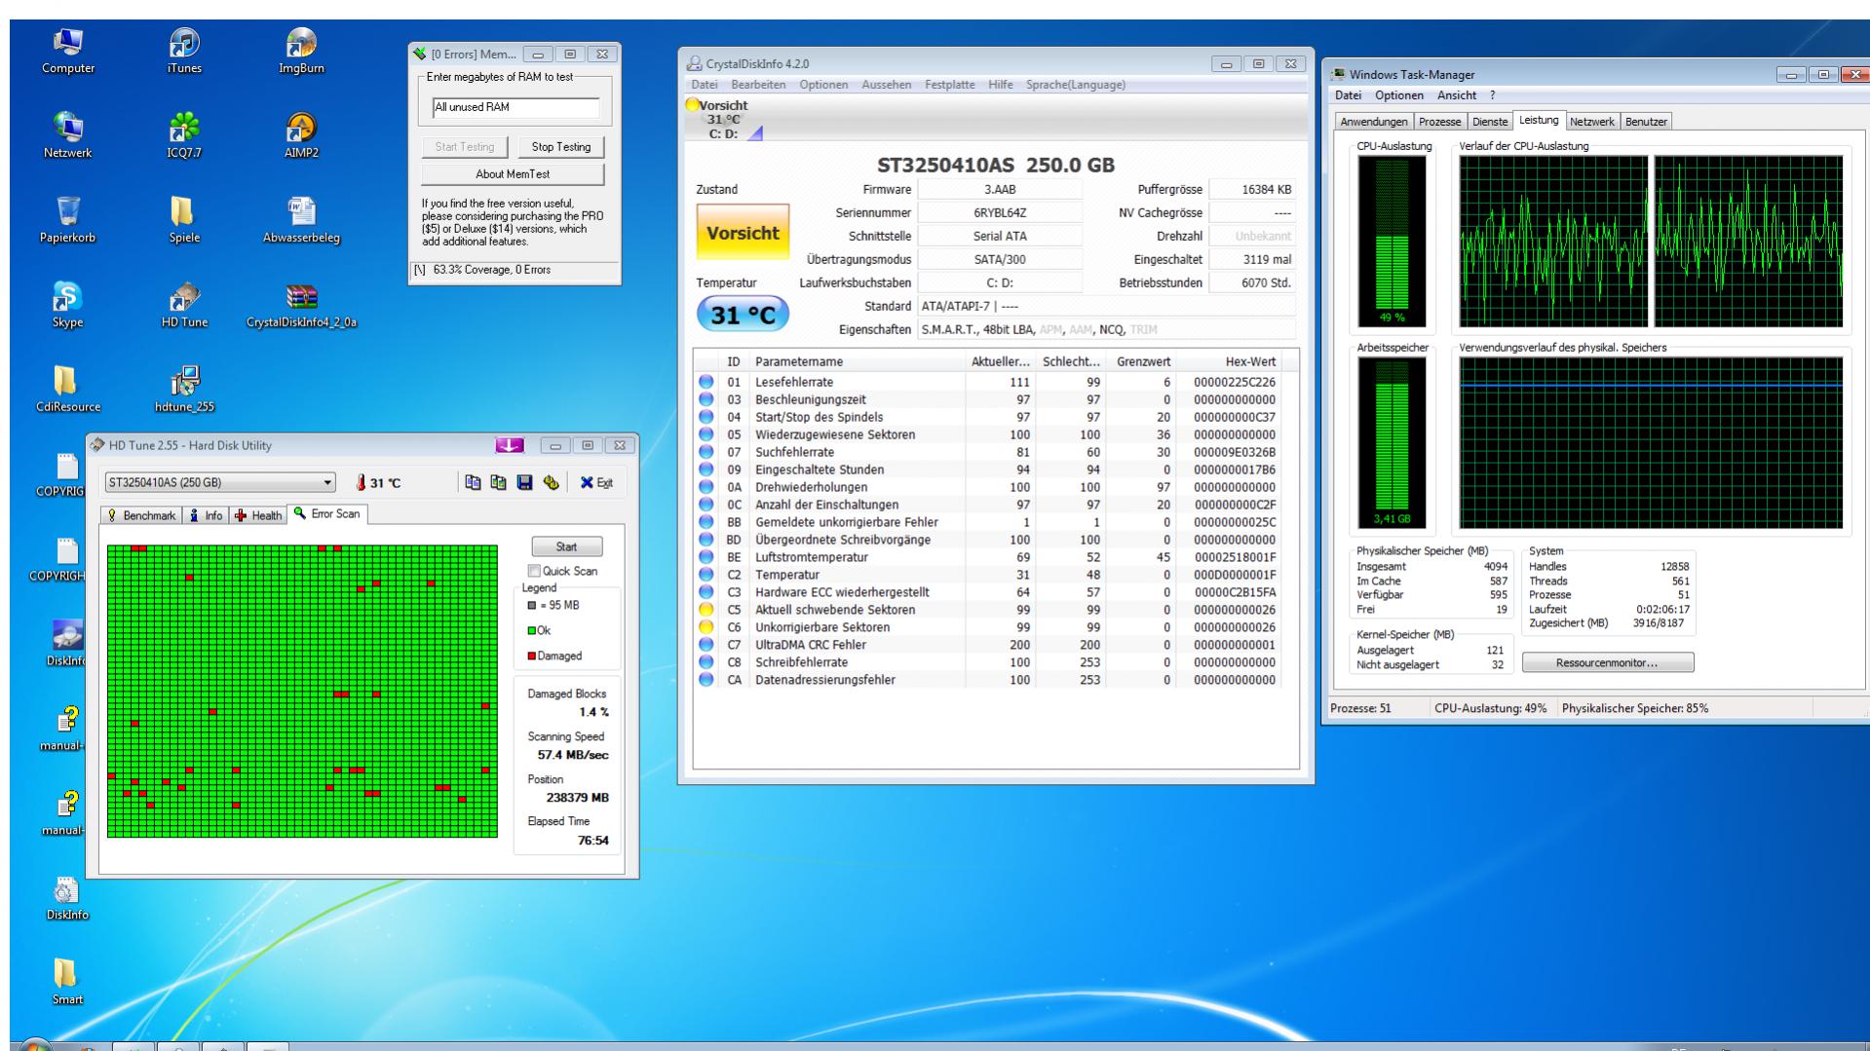Select the AIMP2 desktop shortcut
The height and width of the screenshot is (1051, 1870).
pyautogui.click(x=301, y=136)
